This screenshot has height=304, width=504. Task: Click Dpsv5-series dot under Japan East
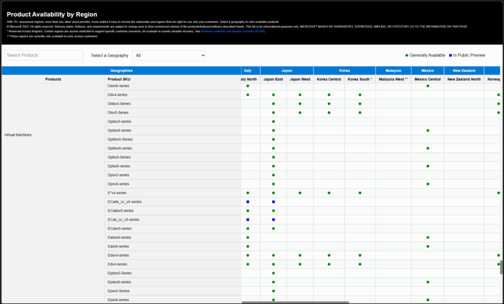(274, 175)
